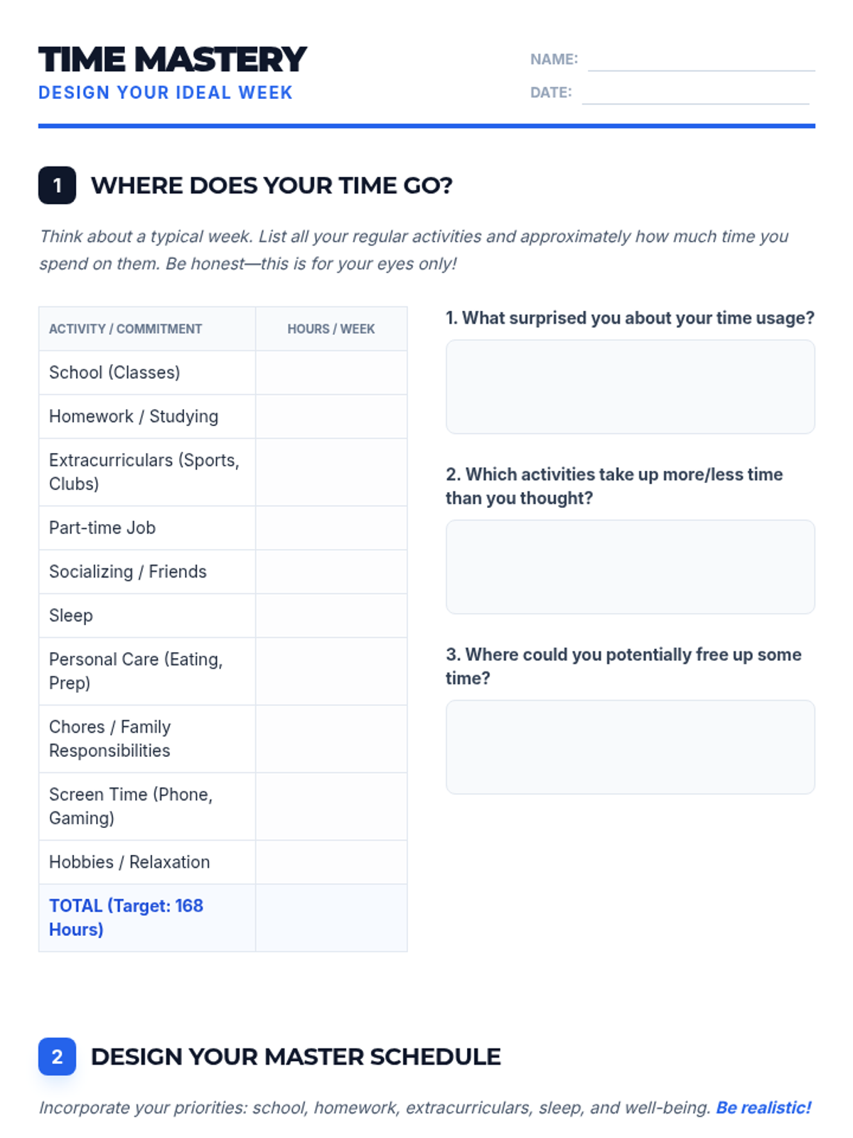Image resolution: width=853 pixels, height=1138 pixels.
Task: Click hours cell for Part-time Job
Action: point(331,528)
